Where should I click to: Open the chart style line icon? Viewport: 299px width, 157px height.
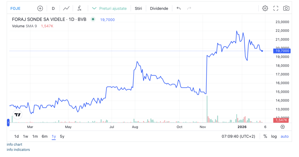pyautogui.click(x=66, y=8)
